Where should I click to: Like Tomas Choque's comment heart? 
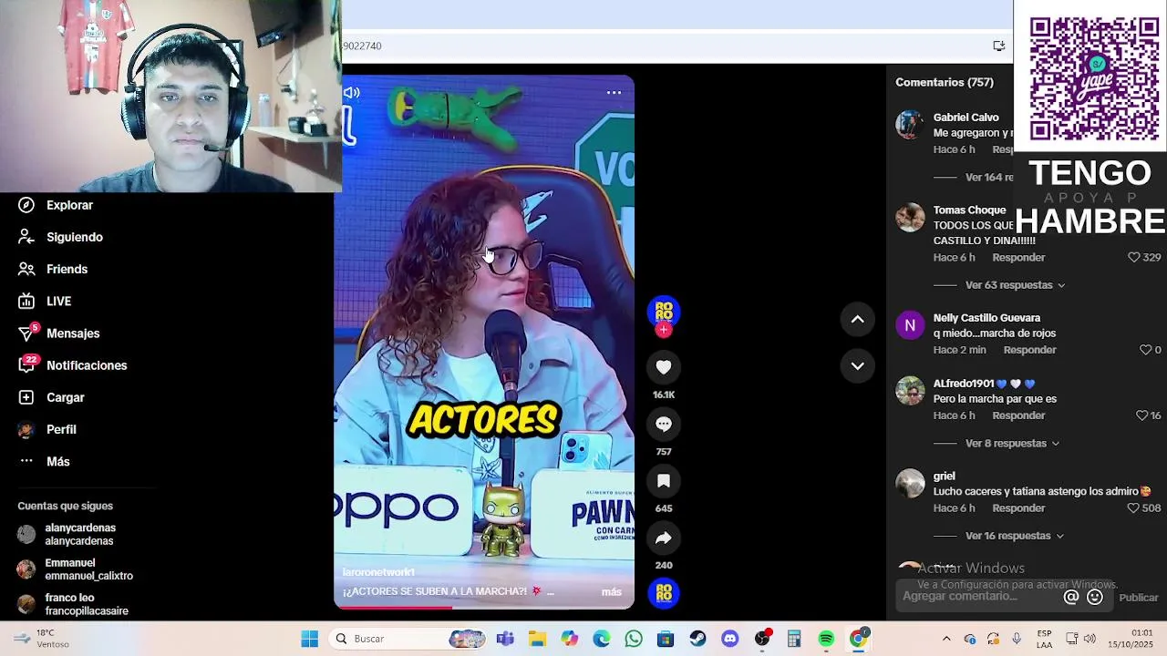(1134, 258)
